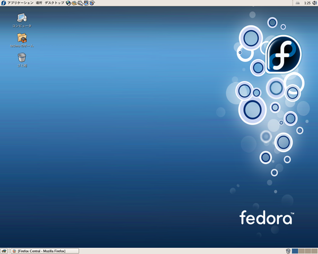Click the volume speaker icon in top panel

(x=314, y=3)
